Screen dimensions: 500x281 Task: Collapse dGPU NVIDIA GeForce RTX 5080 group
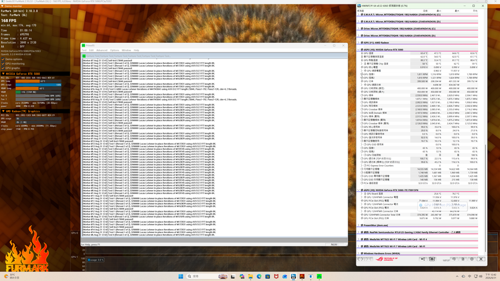358,50
